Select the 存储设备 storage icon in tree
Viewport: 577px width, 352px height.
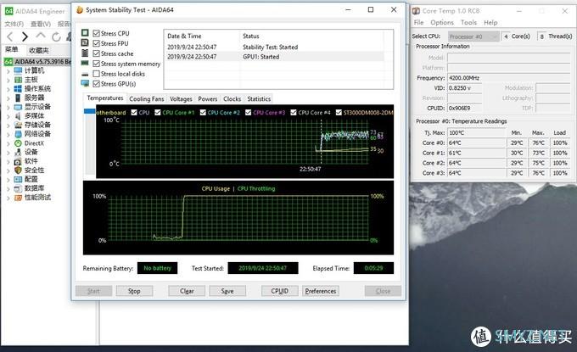[x=18, y=125]
